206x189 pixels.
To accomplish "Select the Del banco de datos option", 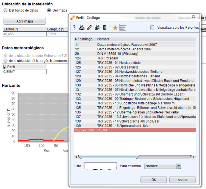I will click(x=6, y=10).
